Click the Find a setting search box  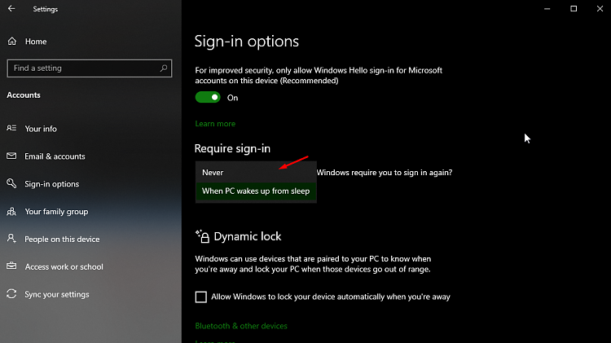pyautogui.click(x=90, y=68)
